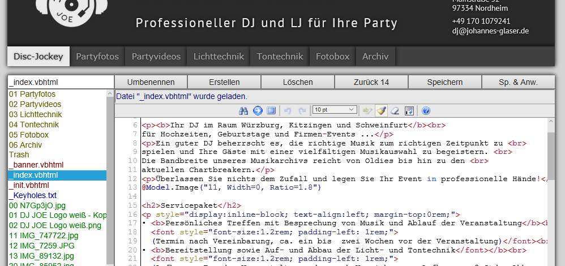The width and height of the screenshot is (565, 266).
Task: Open the Partyfotos tab
Action: click(97, 56)
